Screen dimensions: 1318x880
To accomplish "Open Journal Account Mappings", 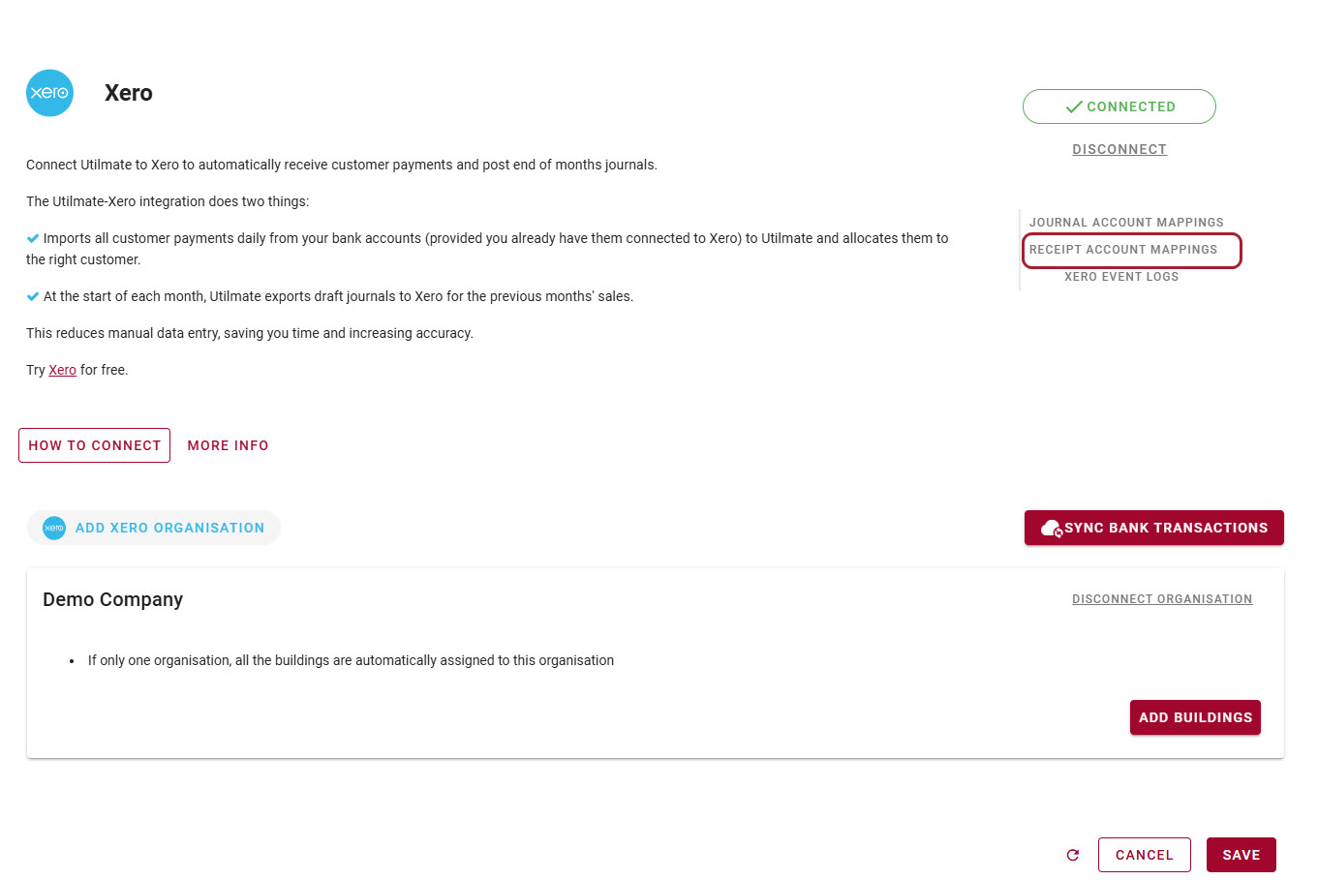I will pyautogui.click(x=1126, y=223).
